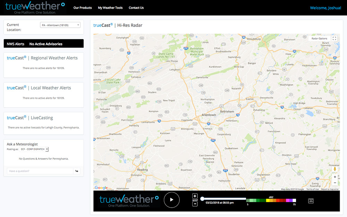Click Allentown label on the map
This screenshot has width=347, height=217.
[209, 115]
